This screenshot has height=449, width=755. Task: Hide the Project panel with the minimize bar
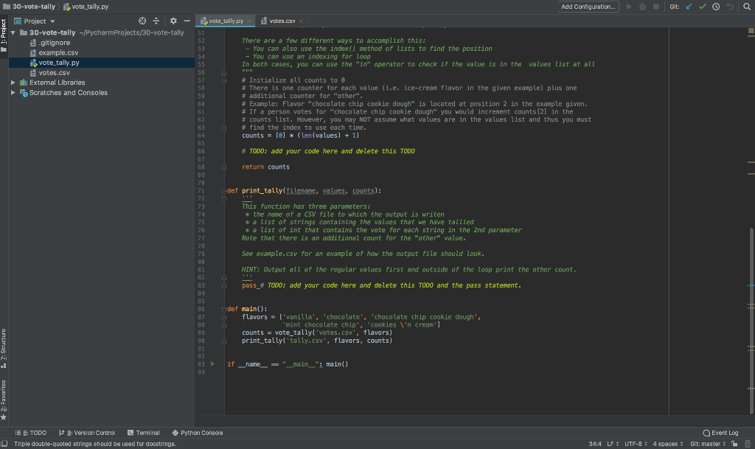pyautogui.click(x=188, y=21)
